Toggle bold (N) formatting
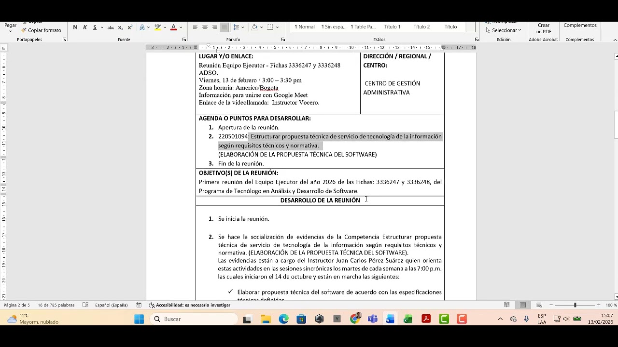Image resolution: width=618 pixels, height=347 pixels. (75, 27)
